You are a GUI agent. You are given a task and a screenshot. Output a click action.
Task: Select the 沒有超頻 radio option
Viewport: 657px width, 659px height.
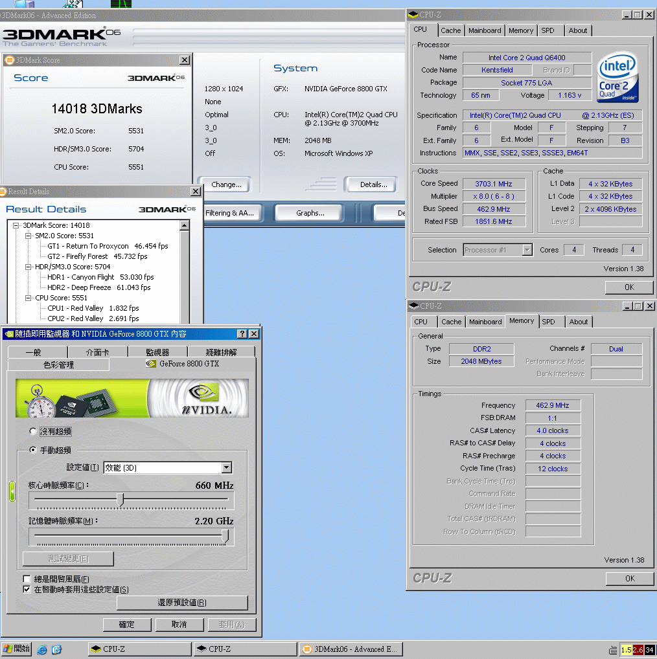(x=33, y=431)
